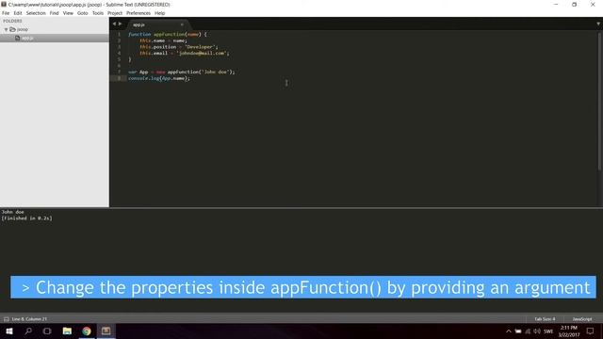
Task: Minimize the Sublime Text window
Action: [x=556, y=5]
